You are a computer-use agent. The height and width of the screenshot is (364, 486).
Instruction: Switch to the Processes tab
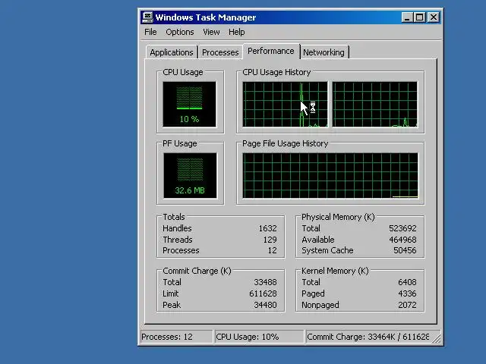(220, 52)
